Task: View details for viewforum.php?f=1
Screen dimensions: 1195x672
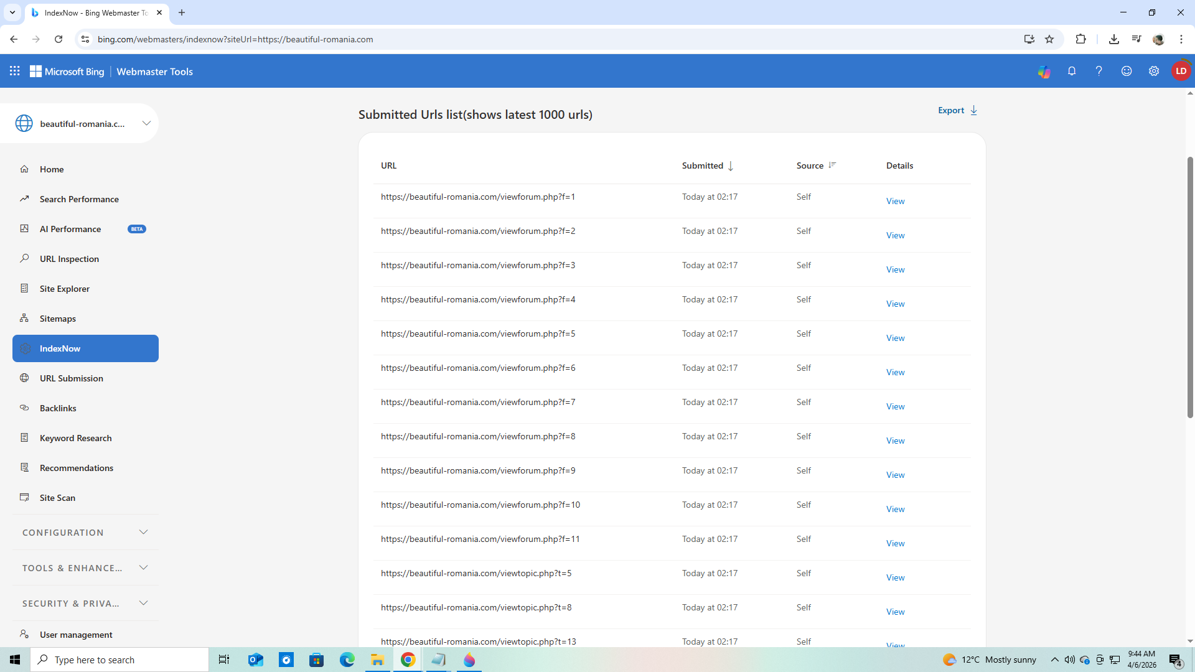Action: tap(895, 202)
